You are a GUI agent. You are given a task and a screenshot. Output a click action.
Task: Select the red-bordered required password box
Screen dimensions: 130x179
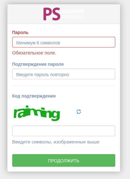point(64,42)
